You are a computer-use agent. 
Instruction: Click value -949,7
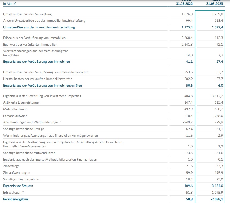[188, 122]
